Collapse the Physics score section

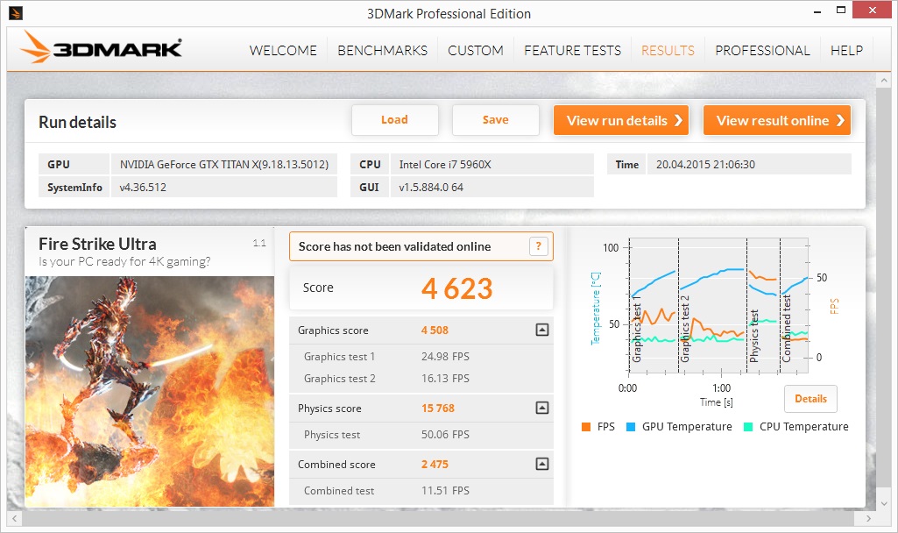[541, 408]
